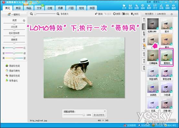Open the 尺寸 resize tool

click(x=155, y=7)
